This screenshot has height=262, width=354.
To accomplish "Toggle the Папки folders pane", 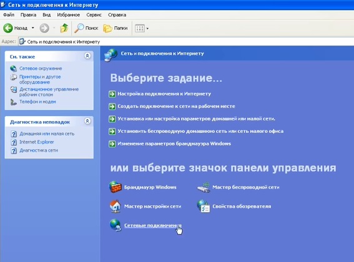I will (x=116, y=28).
